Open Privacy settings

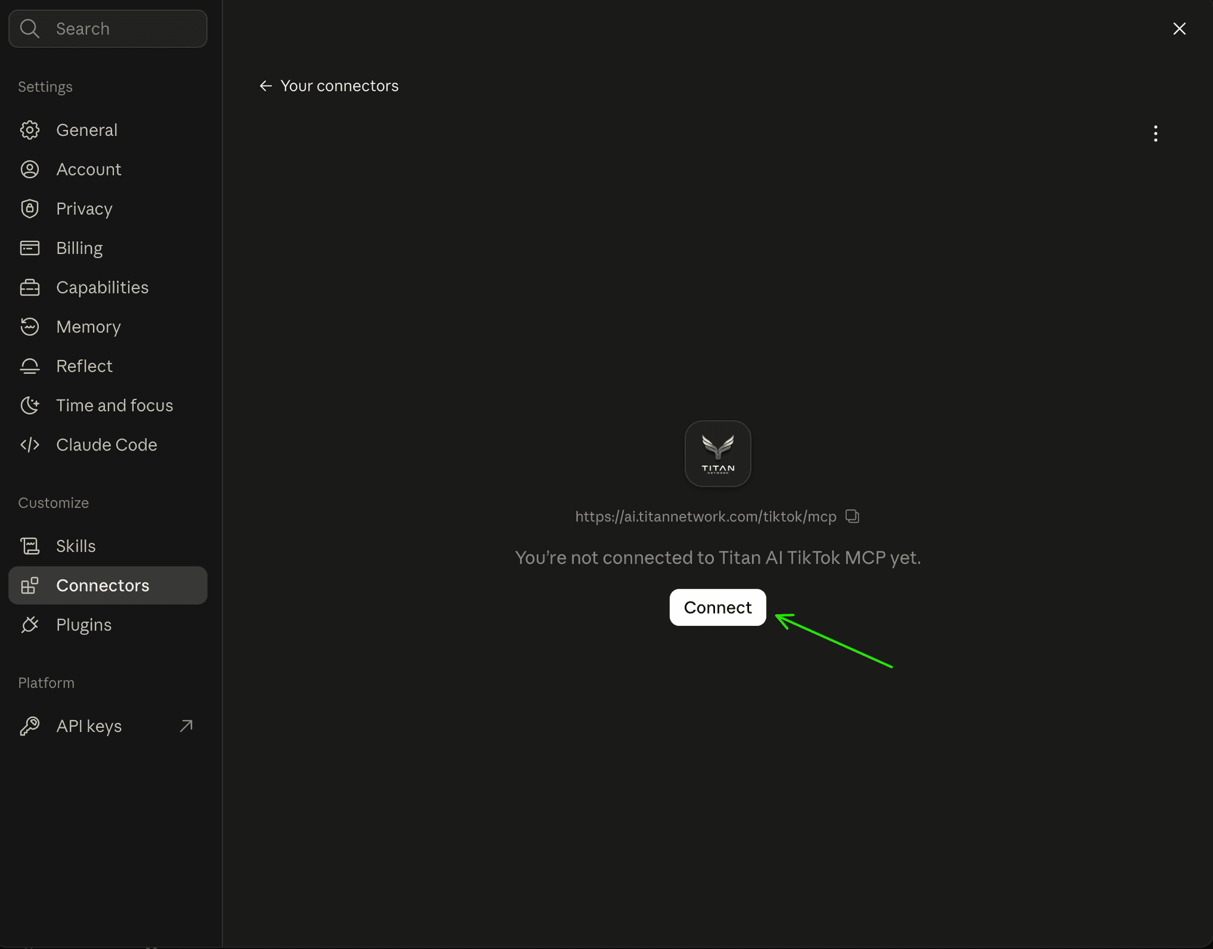(108, 209)
